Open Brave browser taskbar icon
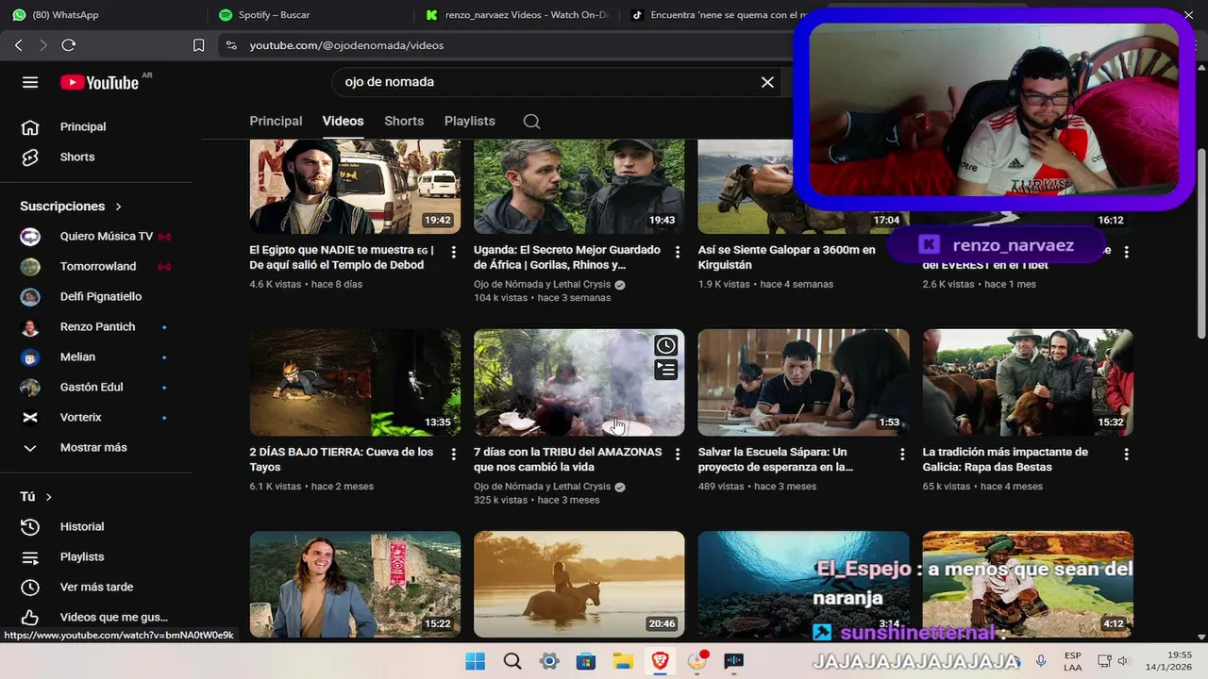1208x679 pixels. [x=660, y=661]
